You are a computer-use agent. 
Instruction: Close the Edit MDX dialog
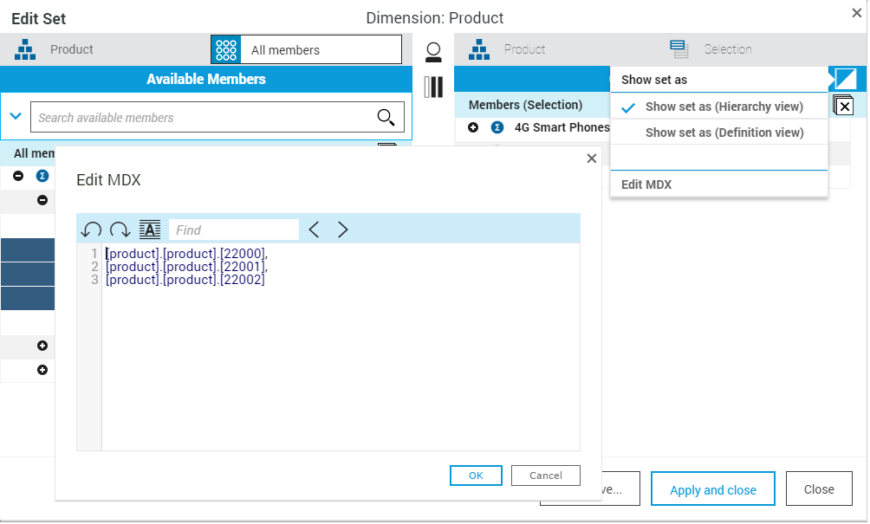point(592,158)
